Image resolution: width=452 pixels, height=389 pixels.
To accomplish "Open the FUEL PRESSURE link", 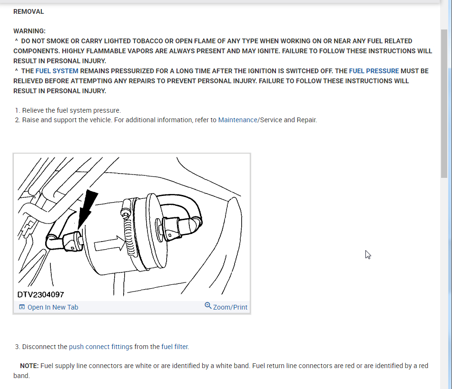I will click(x=374, y=71).
